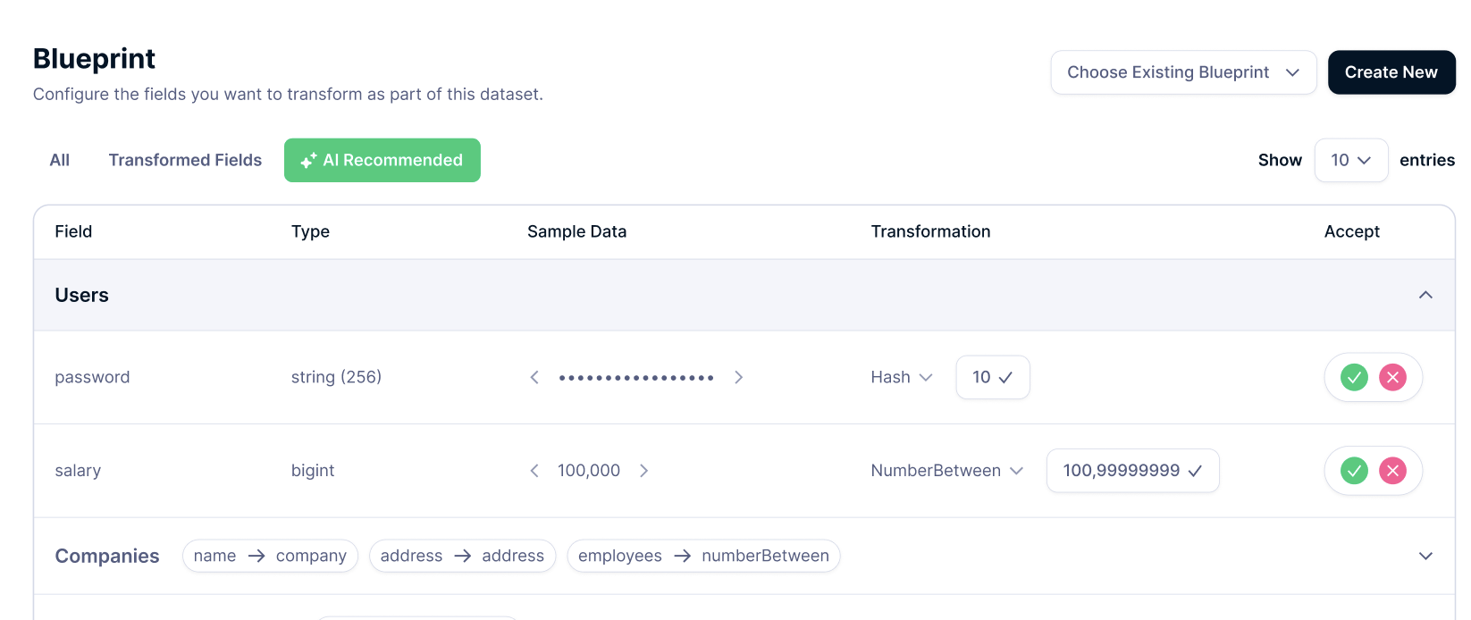The height and width of the screenshot is (620, 1471).
Task: Click the salary range 100,99999999 field
Action: pos(1131,471)
